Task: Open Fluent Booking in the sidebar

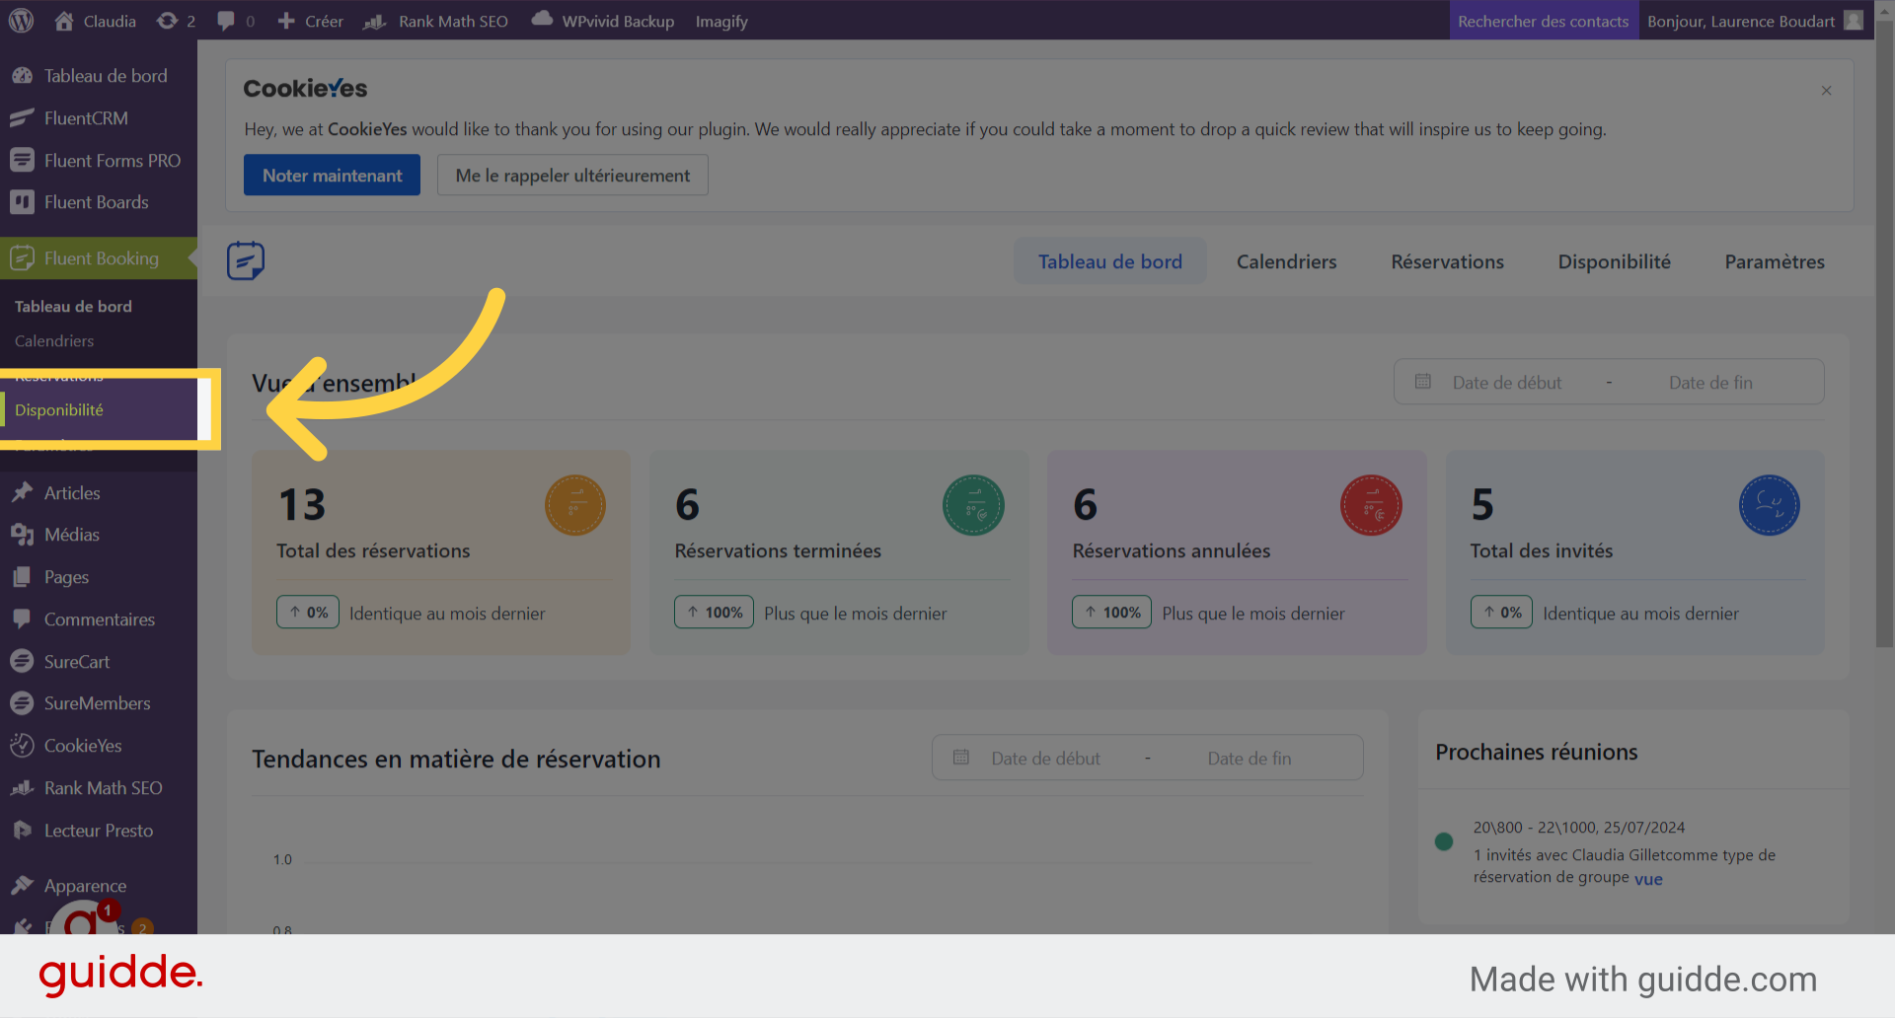Action: [x=99, y=258]
